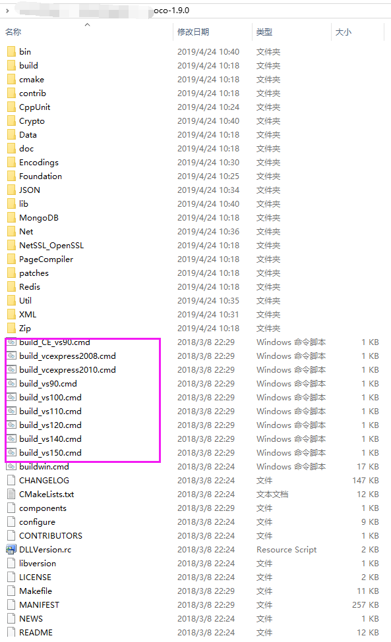Image resolution: width=391 pixels, height=642 pixels.
Task: Select the LICENSE file icon
Action: (x=11, y=577)
